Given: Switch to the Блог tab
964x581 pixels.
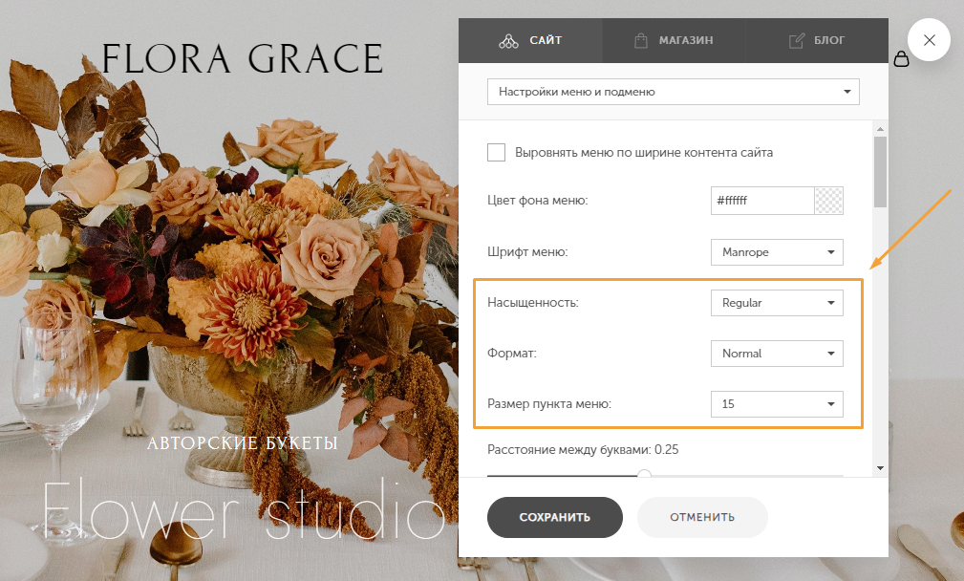Looking at the screenshot, I should click(x=817, y=40).
